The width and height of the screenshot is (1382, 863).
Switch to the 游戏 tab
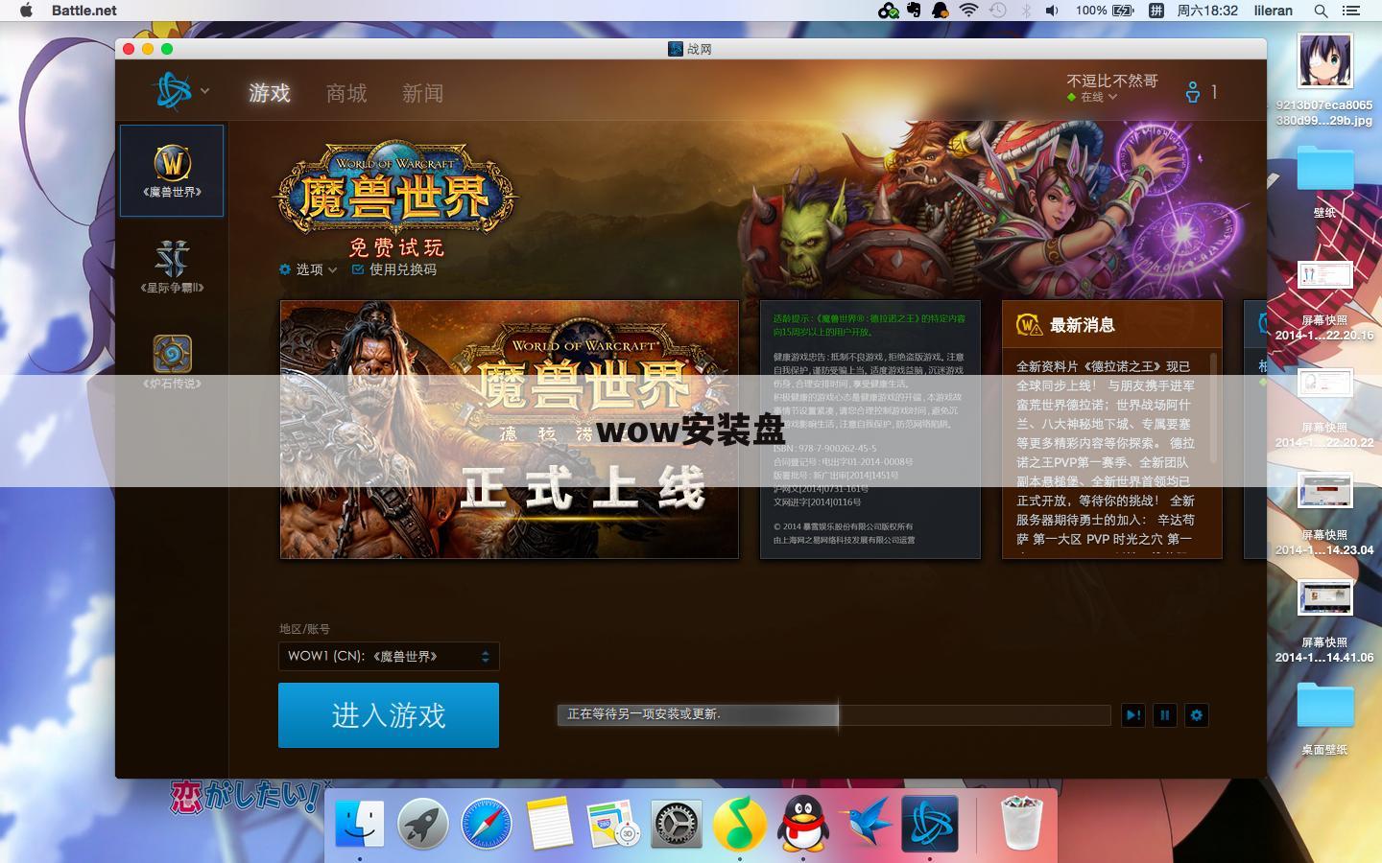tap(270, 93)
